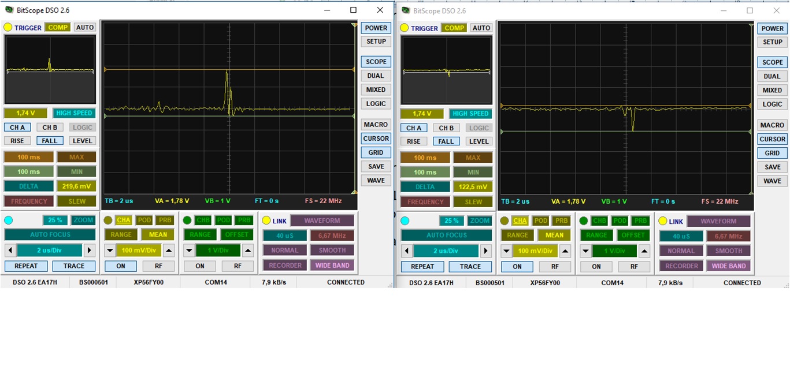Click the 219,6 mV delta readout
Image resolution: width=790 pixels, height=374 pixels.
point(76,186)
